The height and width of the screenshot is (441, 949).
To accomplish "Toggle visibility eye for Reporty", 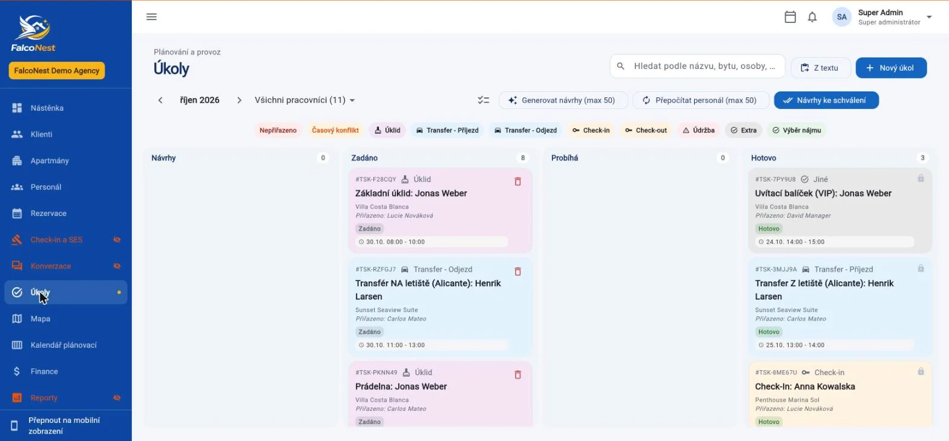I will [117, 398].
